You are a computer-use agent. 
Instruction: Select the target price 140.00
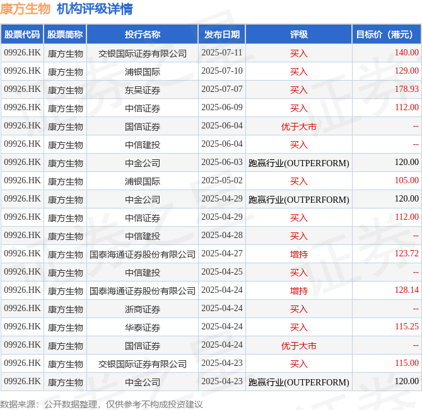tap(406, 53)
